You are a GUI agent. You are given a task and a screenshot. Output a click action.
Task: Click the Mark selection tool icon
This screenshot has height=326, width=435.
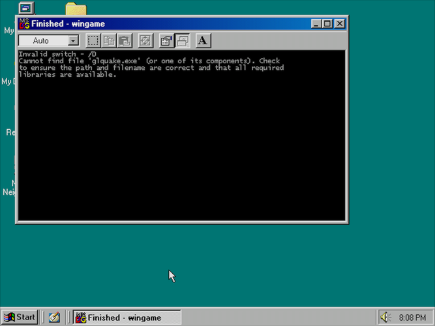[94, 40]
